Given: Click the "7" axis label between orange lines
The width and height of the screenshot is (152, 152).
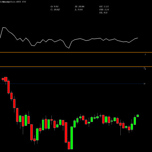Looking at the screenshot, I should tap(145, 55).
